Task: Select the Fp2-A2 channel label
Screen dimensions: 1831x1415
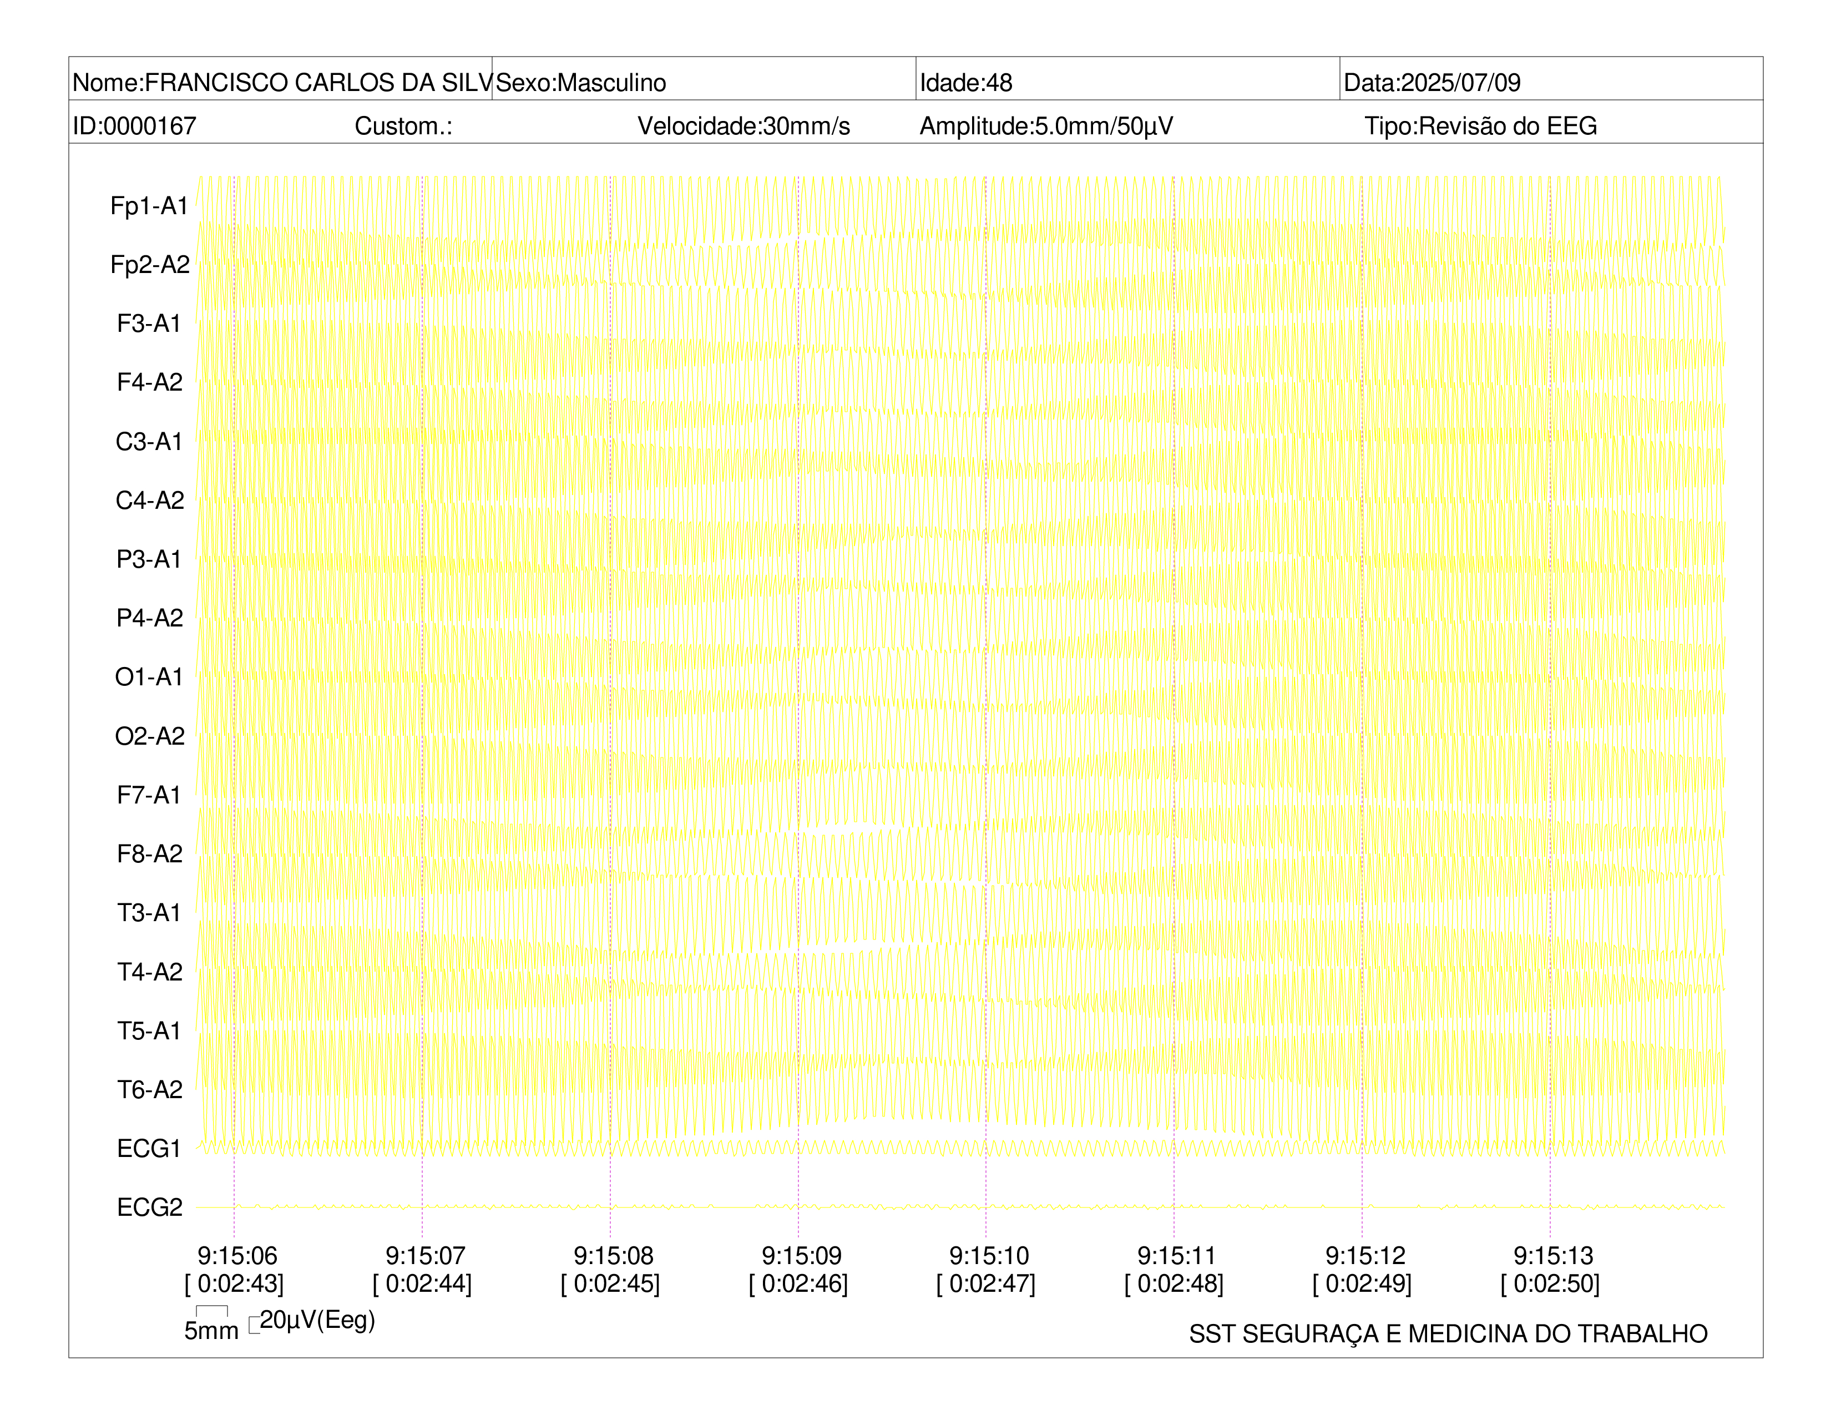Action: pos(150,265)
